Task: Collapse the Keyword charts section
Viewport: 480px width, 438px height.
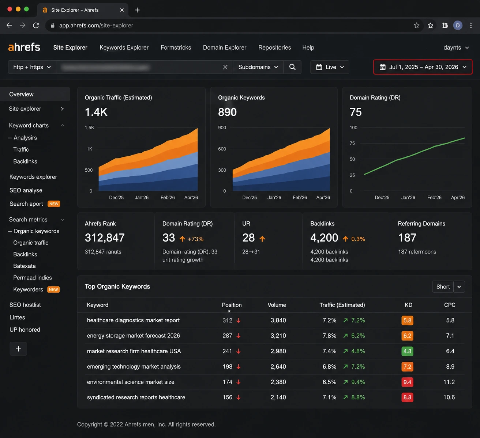Action: coord(63,125)
